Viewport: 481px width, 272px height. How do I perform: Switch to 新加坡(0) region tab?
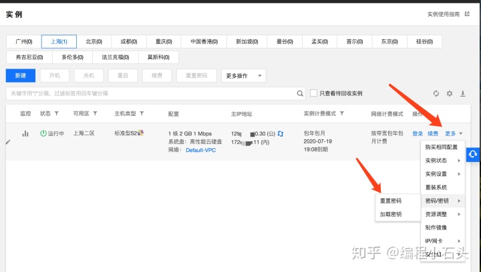(247, 41)
